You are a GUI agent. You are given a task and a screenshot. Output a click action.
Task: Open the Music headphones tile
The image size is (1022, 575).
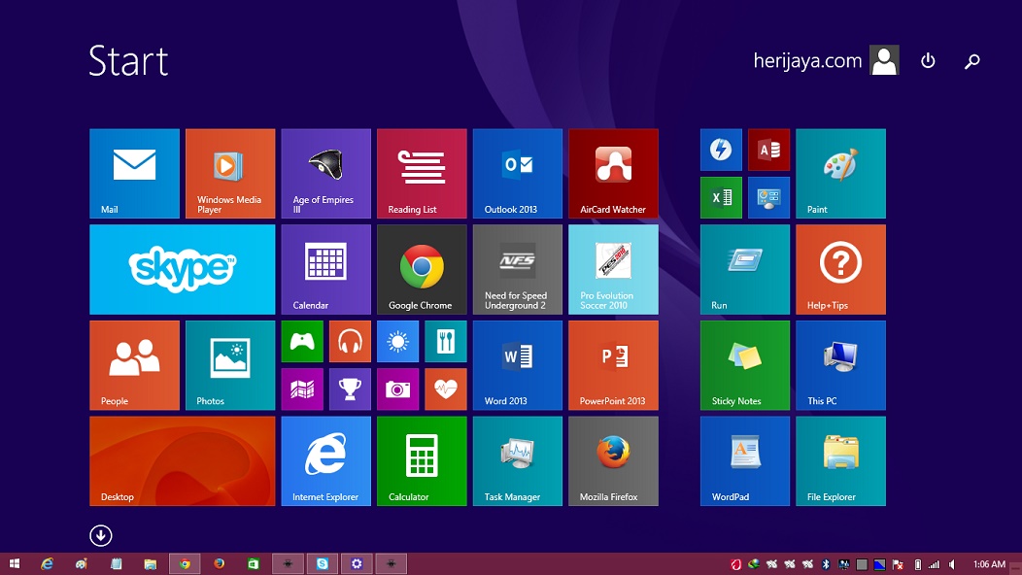point(350,341)
